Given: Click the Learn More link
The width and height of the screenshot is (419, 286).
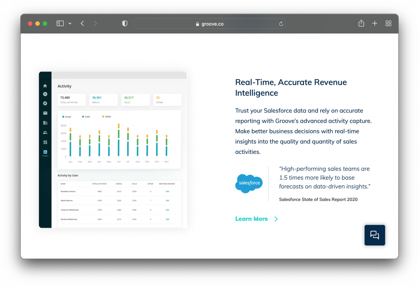Looking at the screenshot, I should pos(251,219).
